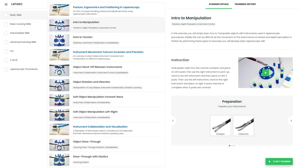Open the Object Rotation and Direction thumbnail

point(59,85)
